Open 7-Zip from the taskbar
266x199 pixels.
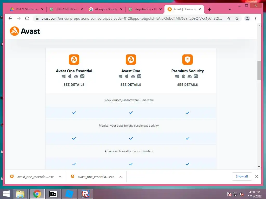point(53,194)
